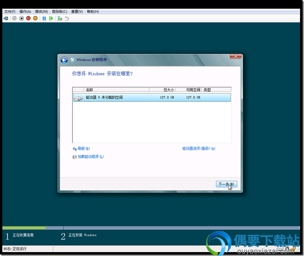Click the 可用空间 column header
304x256 pixels.
(x=189, y=89)
